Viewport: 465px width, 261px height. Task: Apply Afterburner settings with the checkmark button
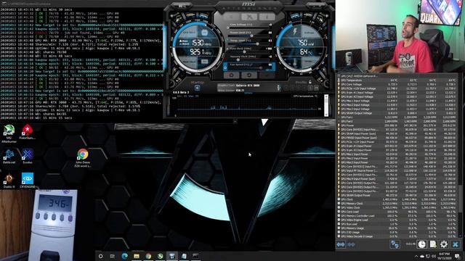click(x=267, y=75)
